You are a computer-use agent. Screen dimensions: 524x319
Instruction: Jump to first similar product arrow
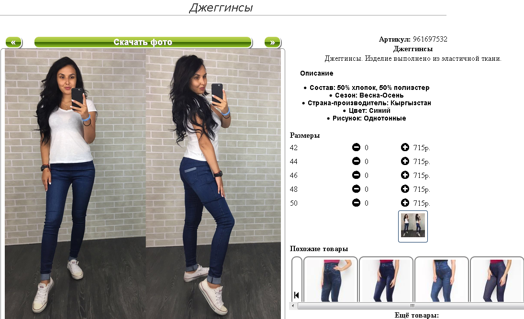[x=296, y=295]
